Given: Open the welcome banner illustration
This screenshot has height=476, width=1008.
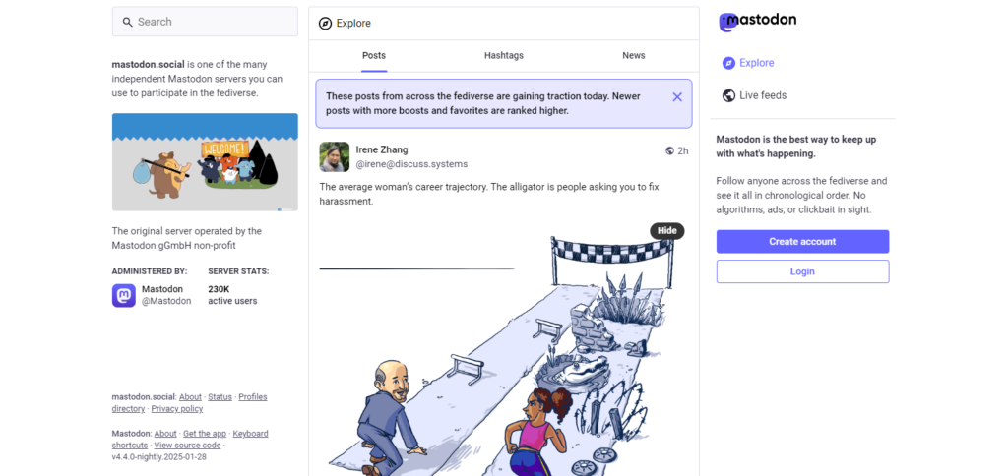Looking at the screenshot, I should [x=205, y=162].
